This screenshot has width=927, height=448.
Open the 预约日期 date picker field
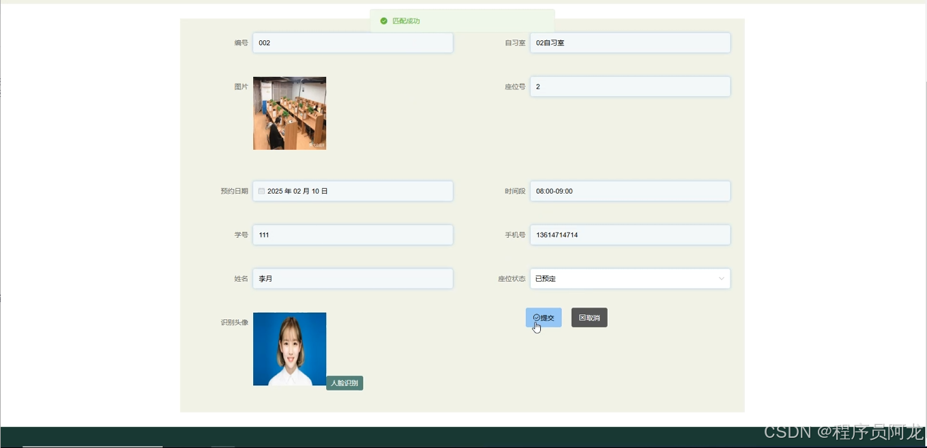click(x=353, y=191)
